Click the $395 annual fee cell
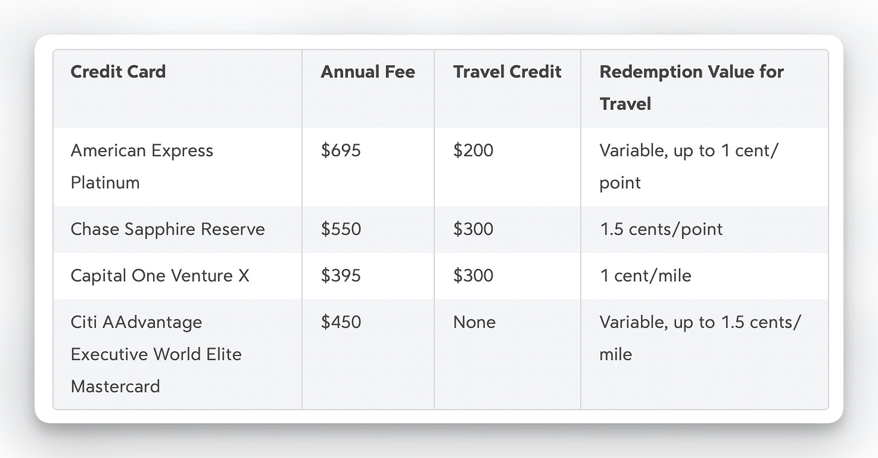 [341, 276]
